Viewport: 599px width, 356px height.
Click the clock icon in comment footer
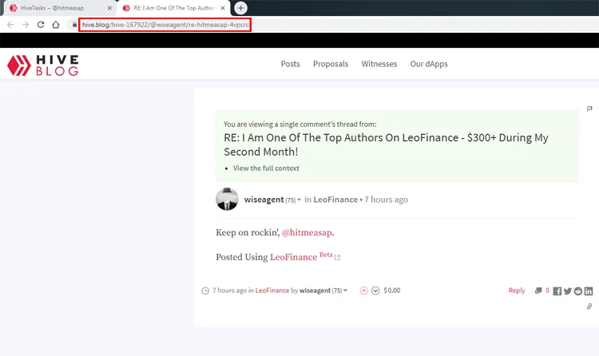[205, 291]
